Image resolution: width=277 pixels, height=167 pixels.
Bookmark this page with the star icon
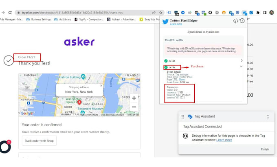tap(160, 13)
